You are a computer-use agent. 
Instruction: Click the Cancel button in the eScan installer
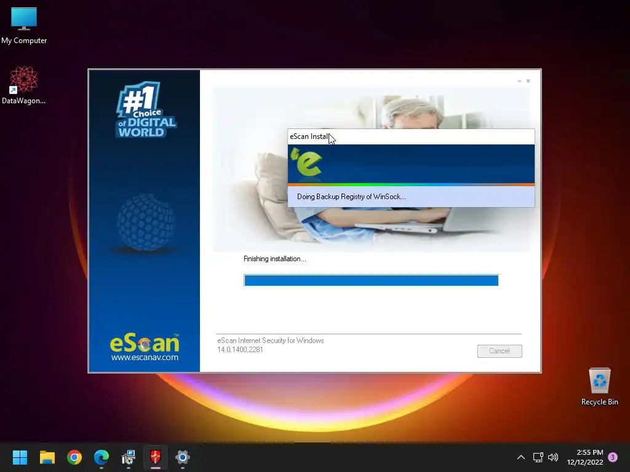tap(500, 351)
